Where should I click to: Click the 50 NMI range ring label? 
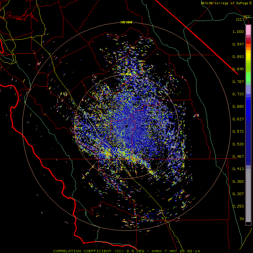pos(126,74)
